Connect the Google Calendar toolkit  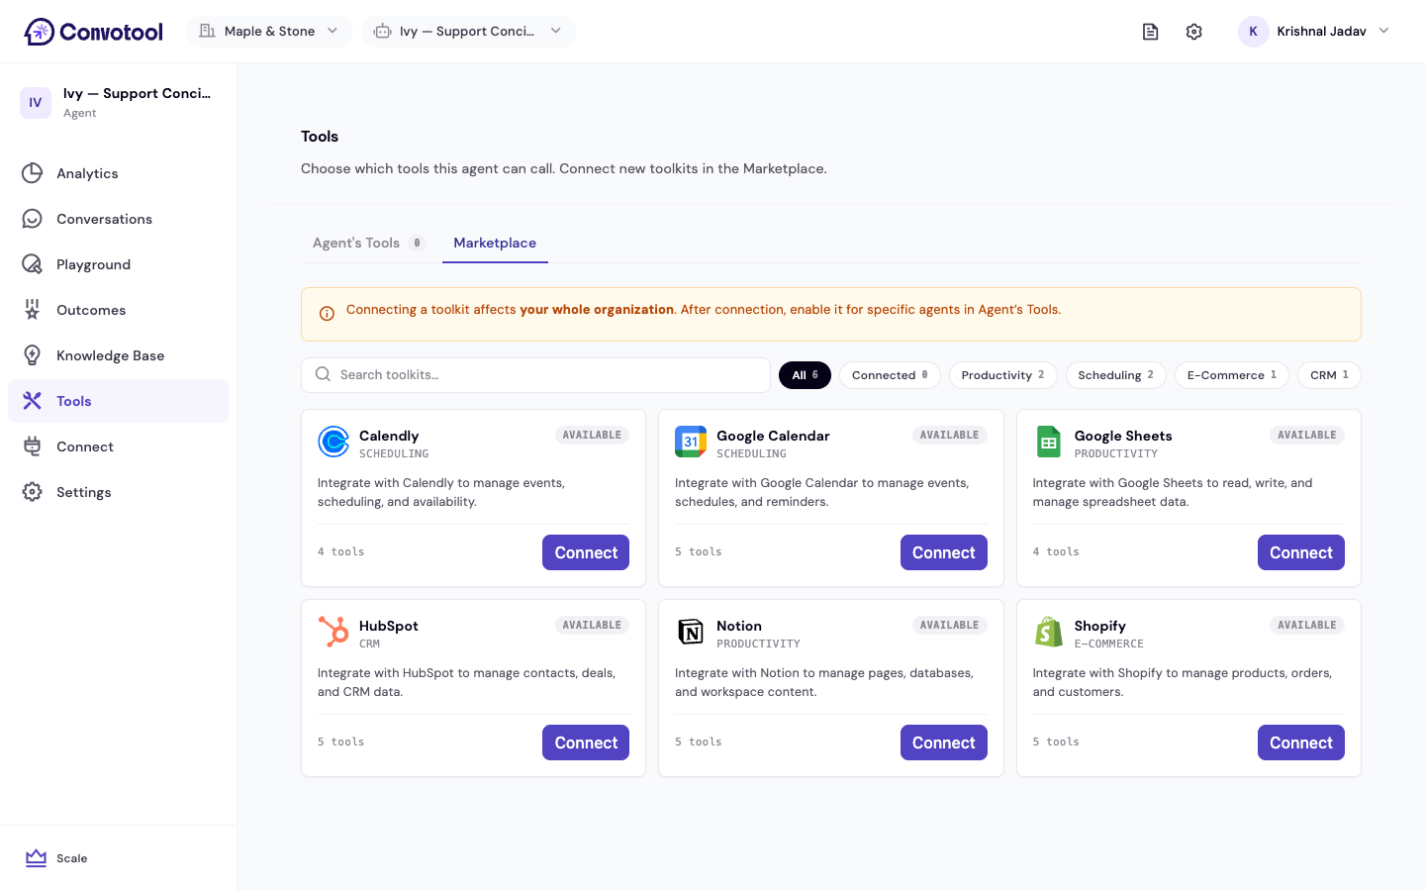(x=943, y=552)
